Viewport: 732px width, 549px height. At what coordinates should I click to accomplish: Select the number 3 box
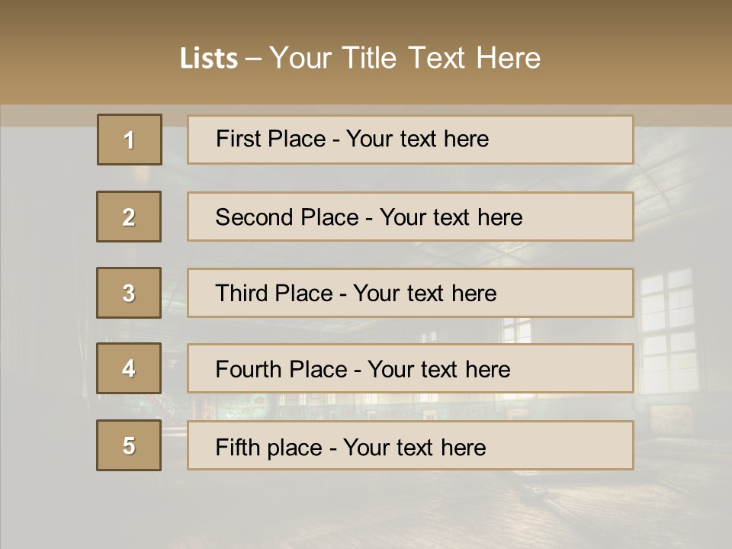[129, 293]
